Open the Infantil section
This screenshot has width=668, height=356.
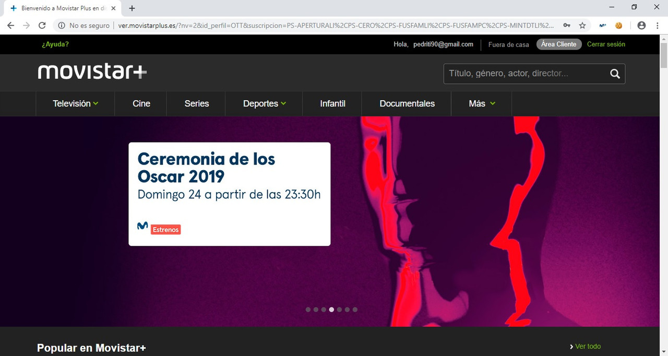(332, 103)
